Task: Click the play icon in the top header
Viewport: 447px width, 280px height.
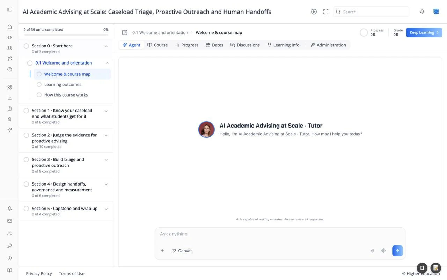Action: point(314,12)
